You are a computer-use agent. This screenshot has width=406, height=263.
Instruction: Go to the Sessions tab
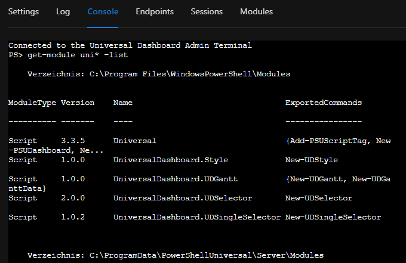tap(207, 12)
